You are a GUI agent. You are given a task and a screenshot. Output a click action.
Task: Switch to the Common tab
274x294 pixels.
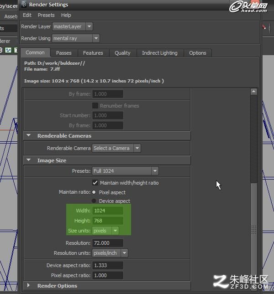(x=35, y=52)
